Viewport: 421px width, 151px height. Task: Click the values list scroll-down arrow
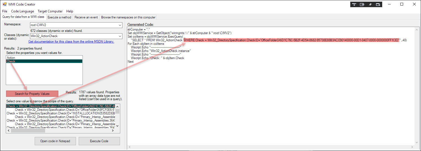point(117,126)
